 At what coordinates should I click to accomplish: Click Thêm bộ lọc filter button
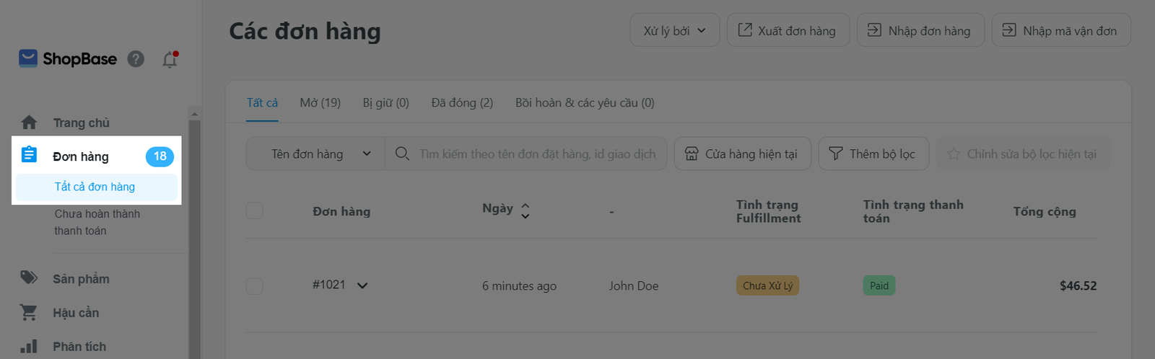(873, 154)
